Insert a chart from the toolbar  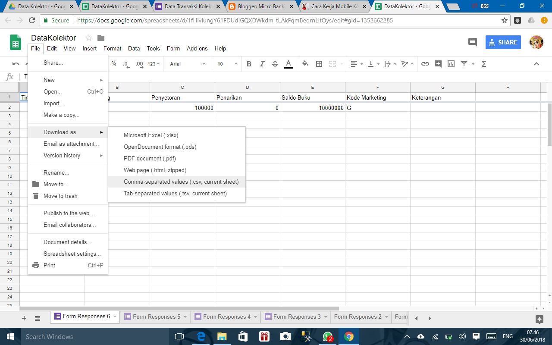451,63
